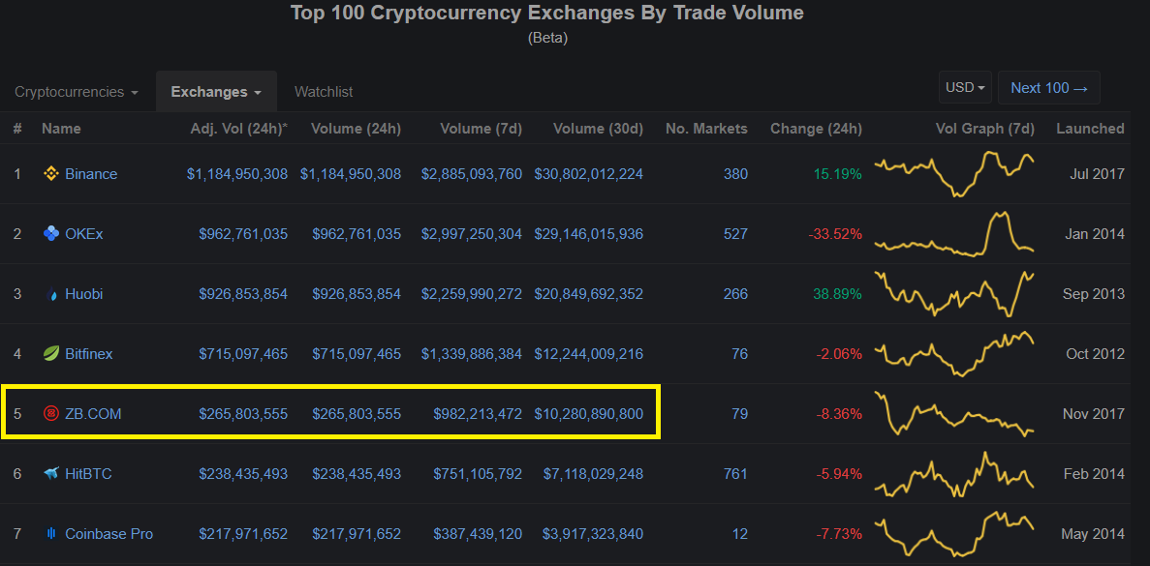Viewport: 1150px width, 566px height.
Task: Sort by the # rank column
Action: [x=17, y=129]
